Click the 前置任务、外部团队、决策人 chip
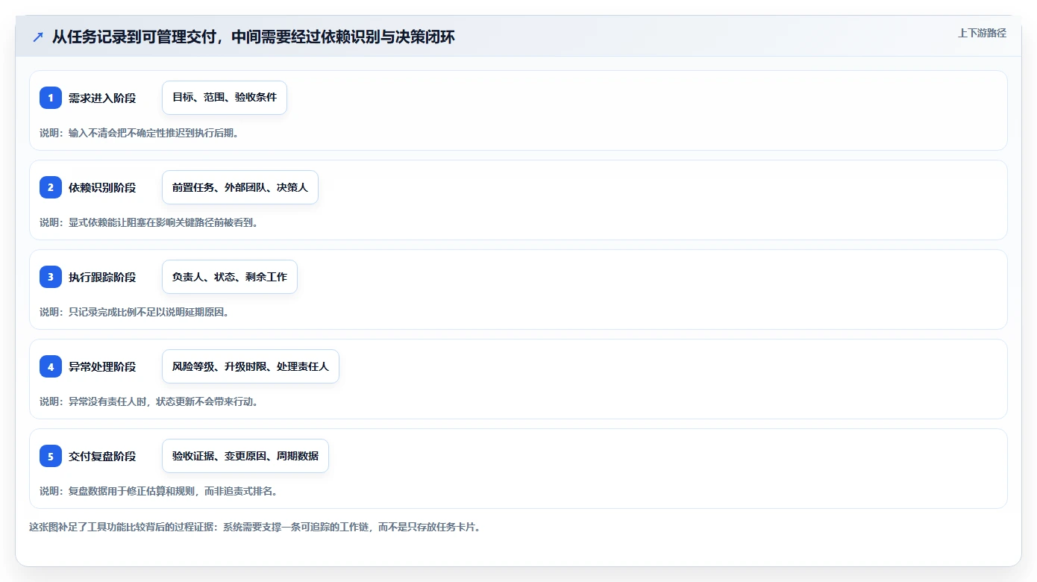 point(240,187)
